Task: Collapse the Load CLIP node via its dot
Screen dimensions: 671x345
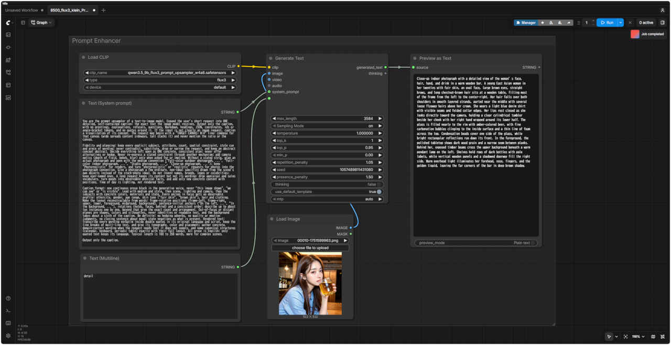Action: (x=83, y=57)
